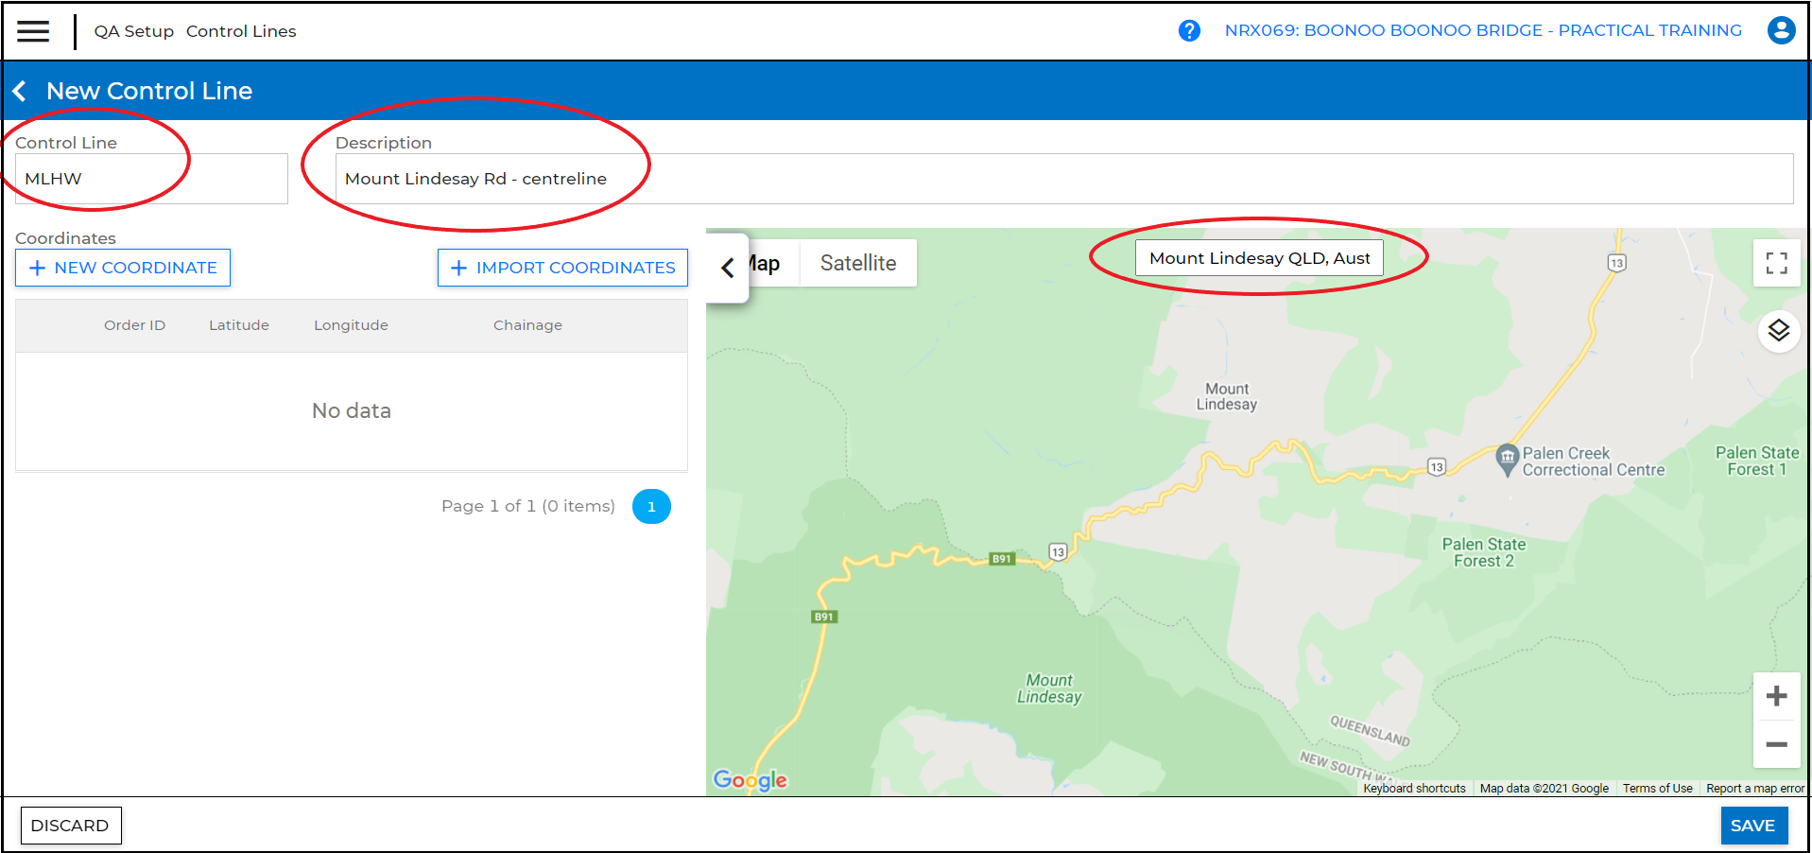Screen dimensions: 1812x853
Task: Sort by Latitude column header
Action: click(x=239, y=325)
